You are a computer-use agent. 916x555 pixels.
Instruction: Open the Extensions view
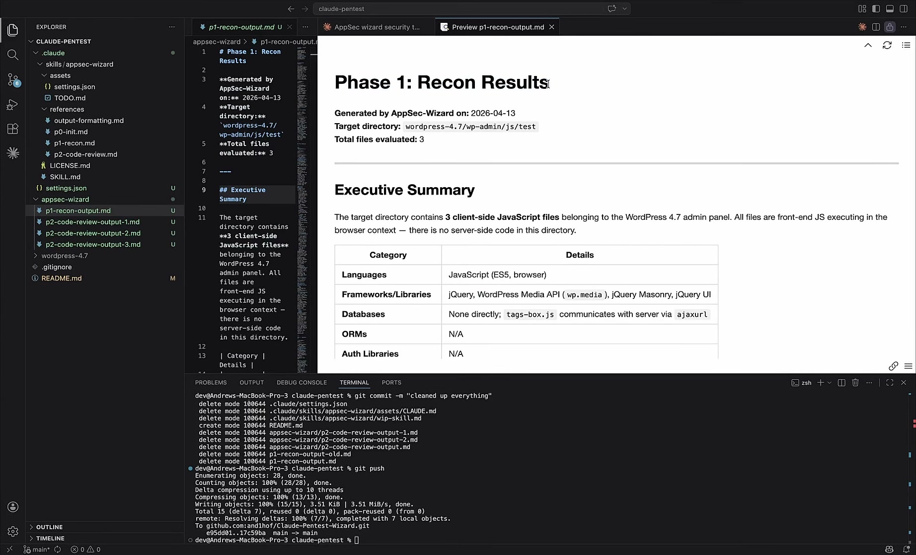pos(13,129)
